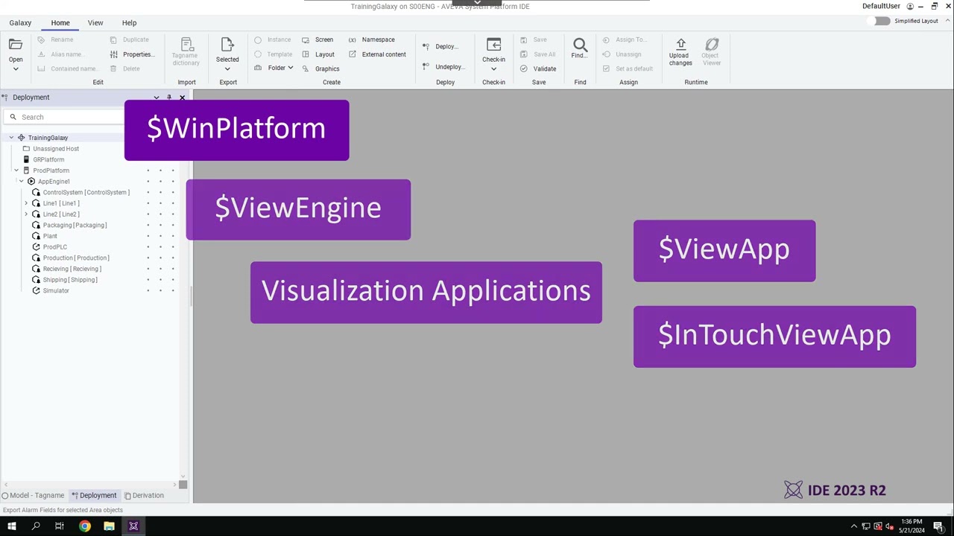Select ControlSystem area in the tree
Image resolution: width=954 pixels, height=536 pixels.
pos(86,192)
